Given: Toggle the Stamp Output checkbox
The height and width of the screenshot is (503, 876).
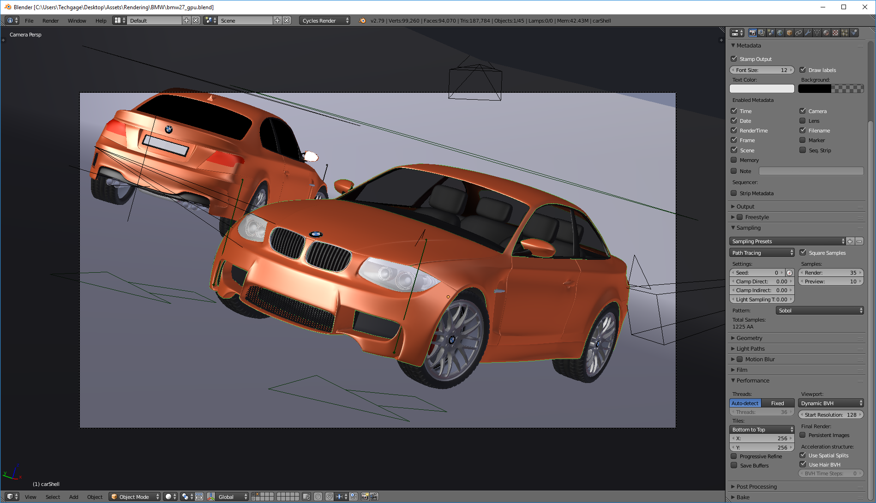Looking at the screenshot, I should [x=734, y=59].
